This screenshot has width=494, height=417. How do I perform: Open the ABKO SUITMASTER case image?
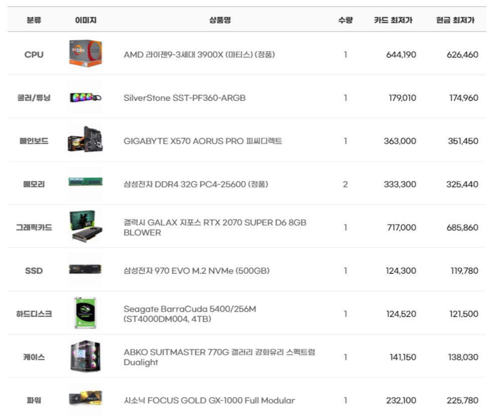85,356
